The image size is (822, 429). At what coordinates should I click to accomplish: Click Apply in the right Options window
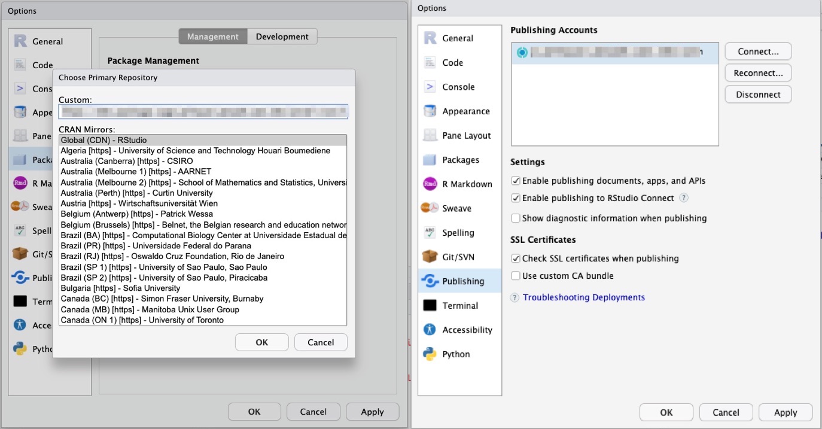click(786, 412)
